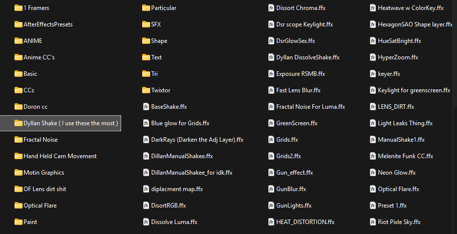The image size is (457, 234).
Task: Click the Particular folder icon
Action: point(146,8)
